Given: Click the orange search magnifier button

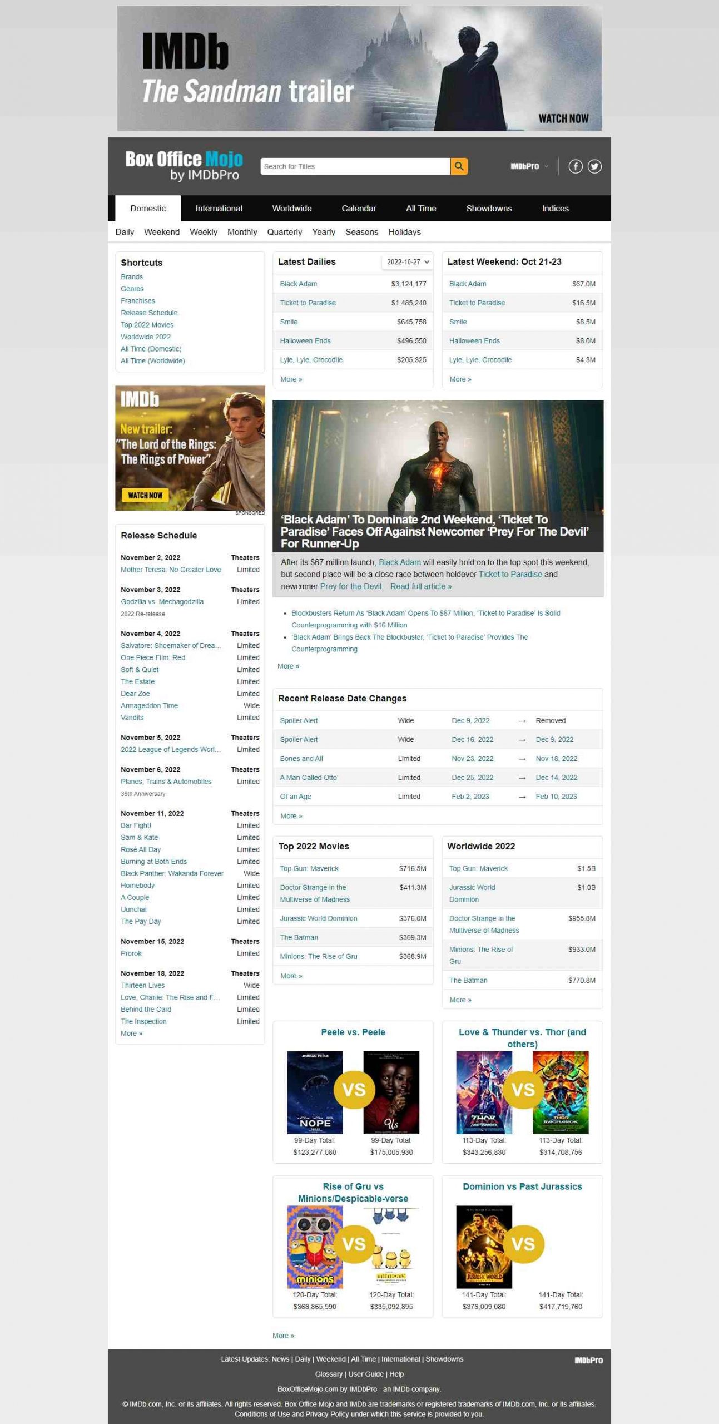Looking at the screenshot, I should (459, 166).
